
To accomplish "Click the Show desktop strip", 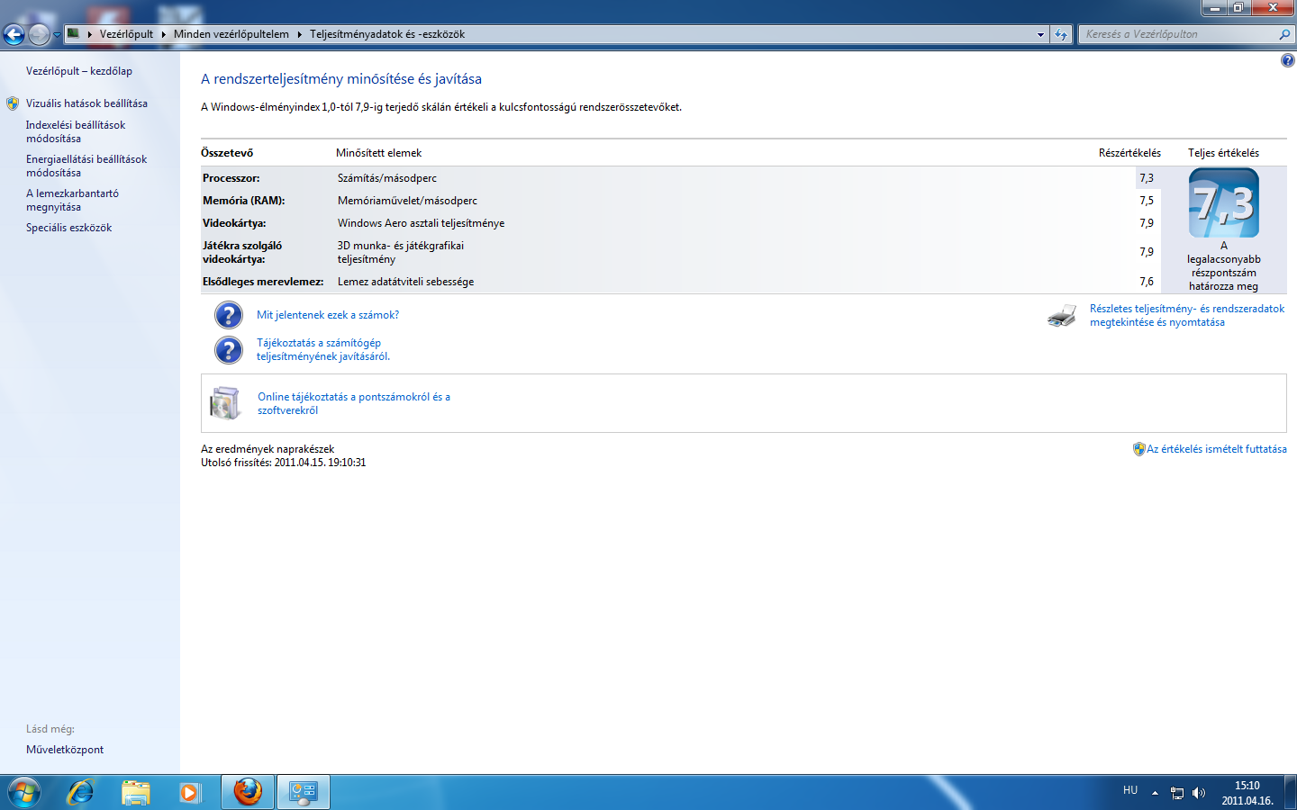I will click(1290, 792).
